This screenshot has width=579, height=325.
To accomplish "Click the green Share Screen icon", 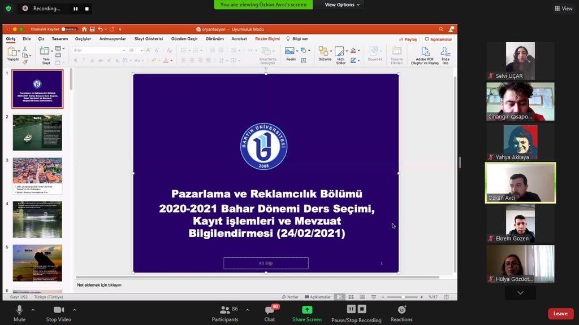I will click(307, 310).
